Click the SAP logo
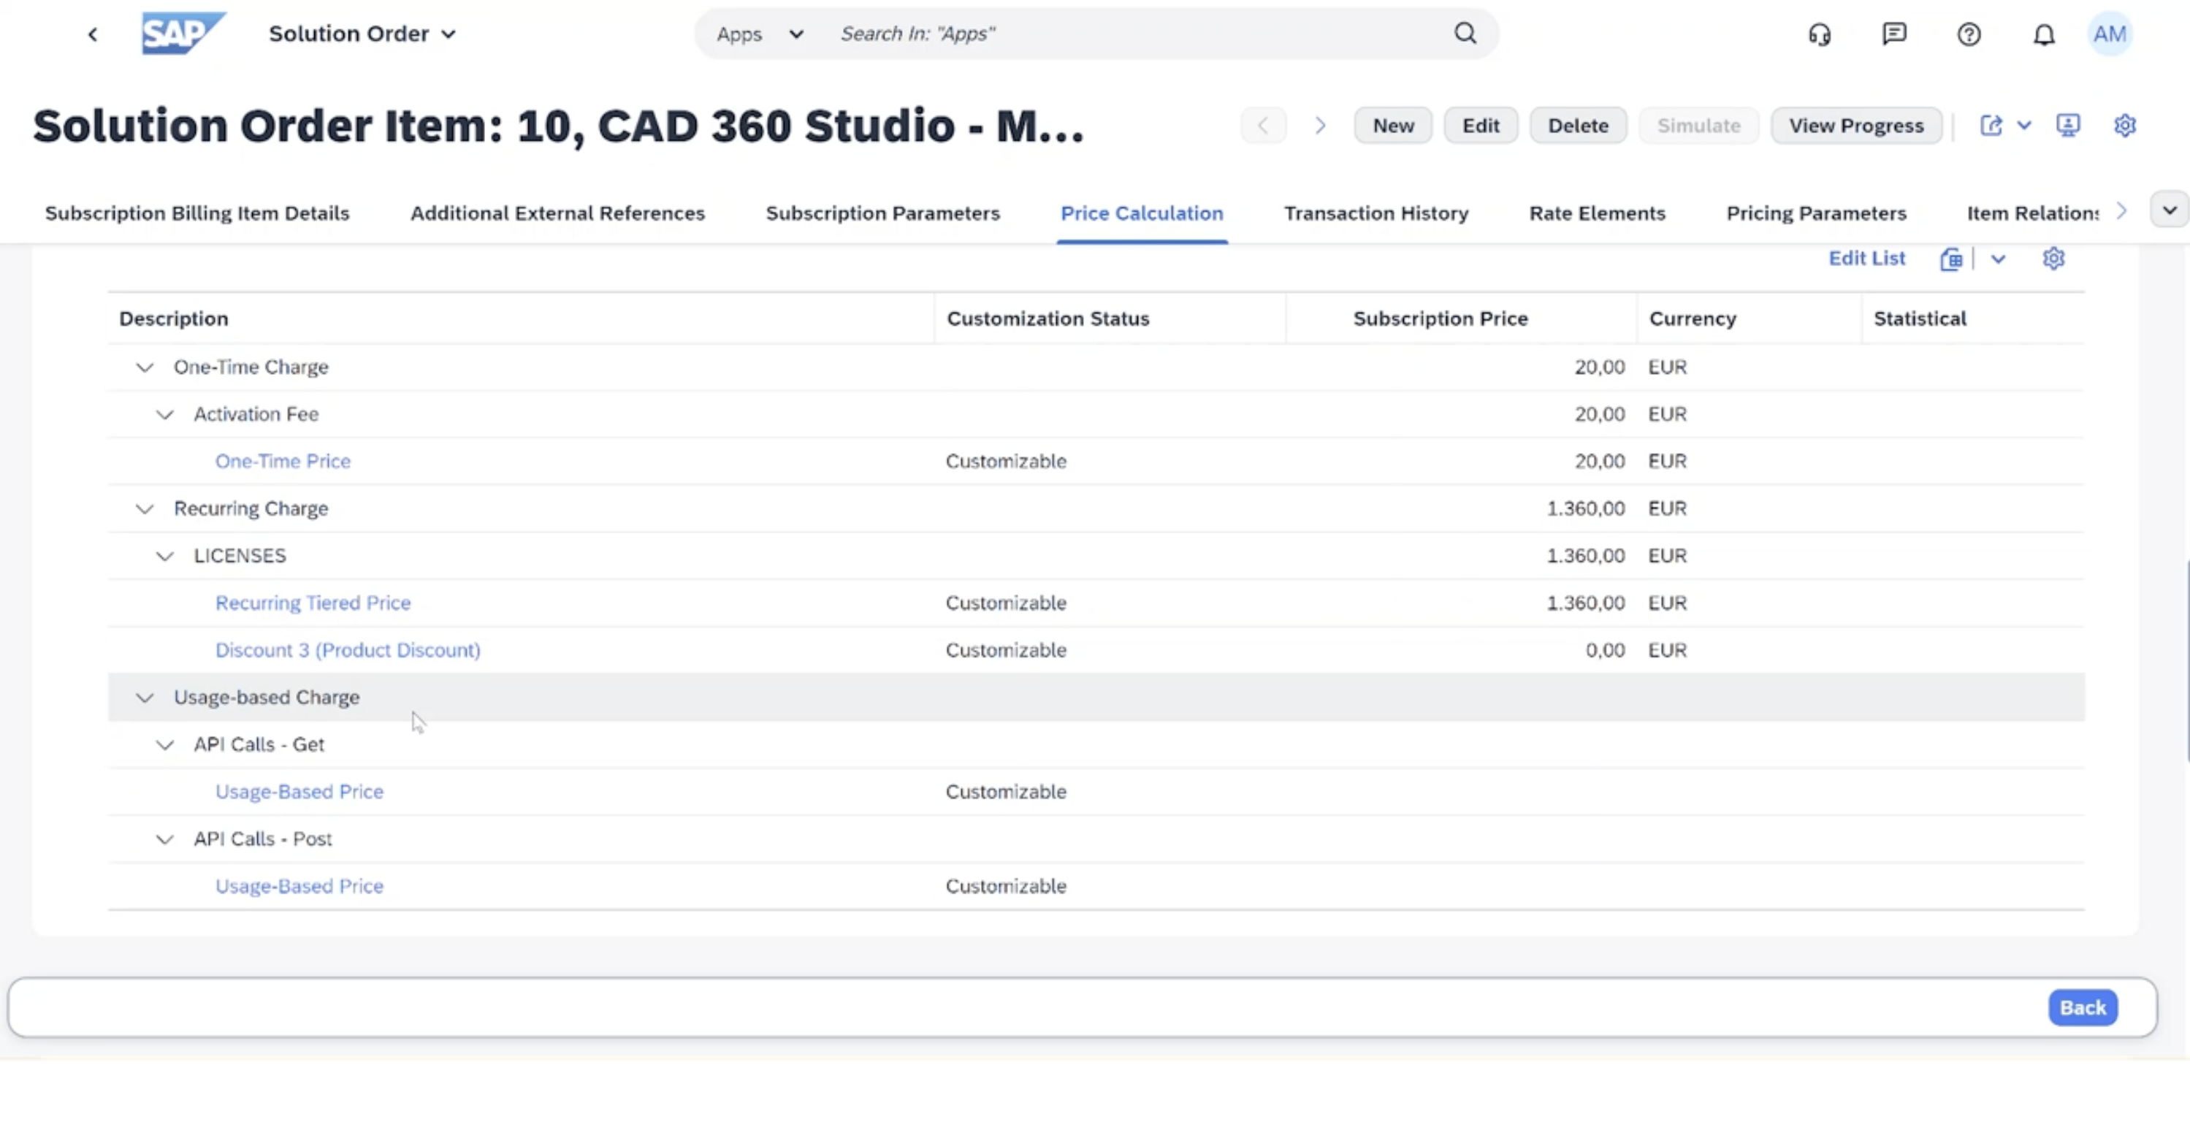 coord(182,34)
